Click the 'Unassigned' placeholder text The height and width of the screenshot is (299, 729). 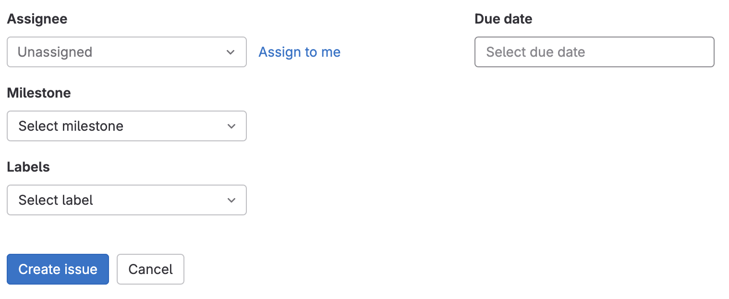[55, 52]
